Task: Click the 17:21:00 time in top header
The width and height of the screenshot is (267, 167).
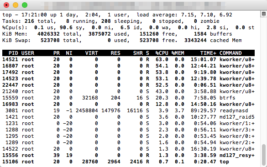Action: point(34,15)
